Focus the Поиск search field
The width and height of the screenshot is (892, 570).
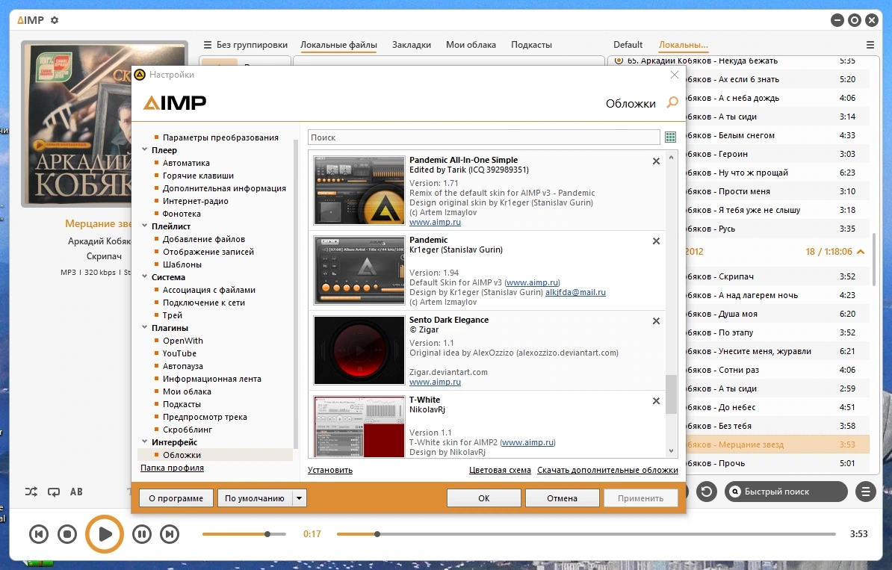tap(483, 137)
